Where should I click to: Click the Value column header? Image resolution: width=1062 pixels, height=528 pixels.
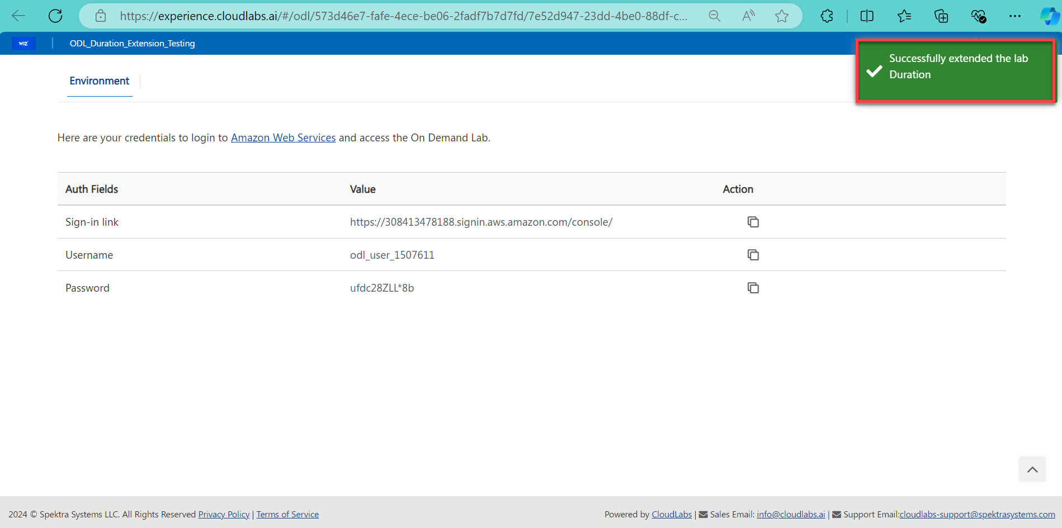(x=362, y=189)
